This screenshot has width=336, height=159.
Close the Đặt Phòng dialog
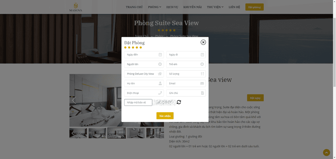[x=203, y=42]
